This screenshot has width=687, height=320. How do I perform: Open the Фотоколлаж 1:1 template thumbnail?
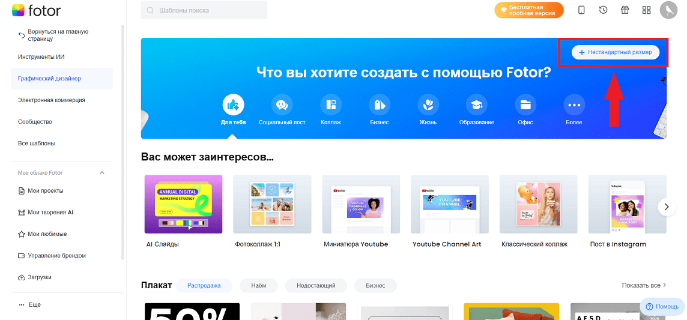[272, 204]
